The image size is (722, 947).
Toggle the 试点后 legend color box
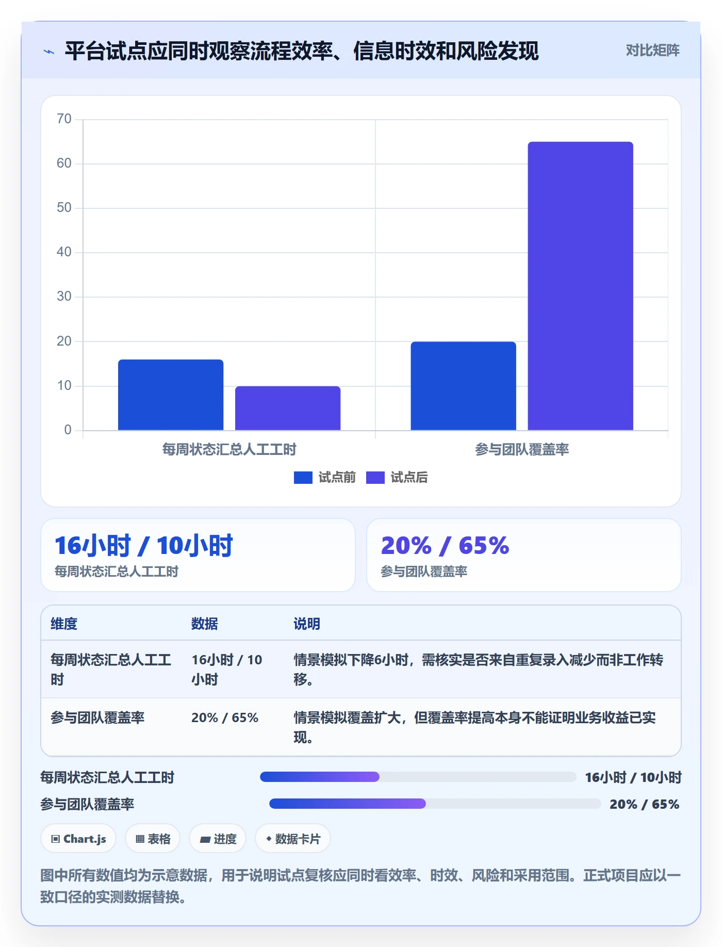[375, 478]
